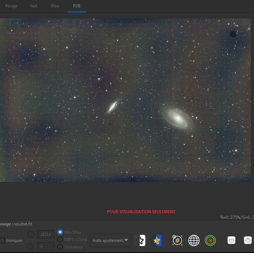
Task: Switch to the Vert tab
Action: tap(33, 6)
